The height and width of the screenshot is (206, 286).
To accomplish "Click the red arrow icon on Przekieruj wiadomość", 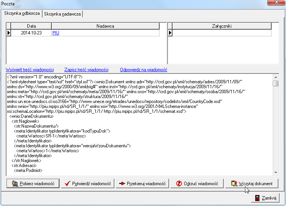I will 122,184.
